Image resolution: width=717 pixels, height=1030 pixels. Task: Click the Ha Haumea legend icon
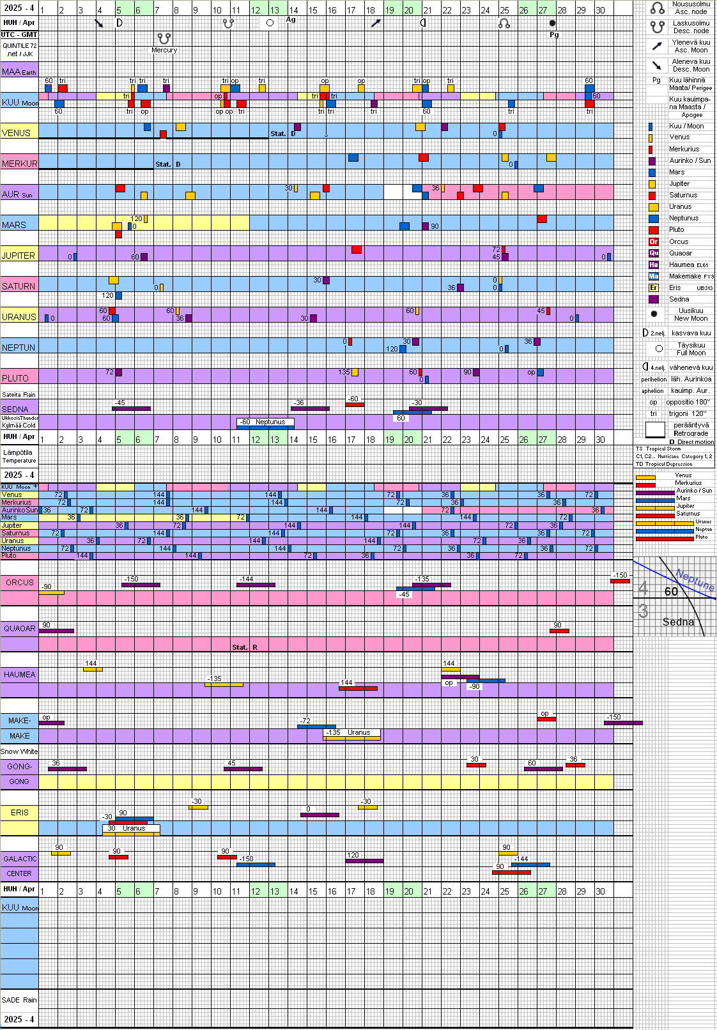tap(653, 265)
